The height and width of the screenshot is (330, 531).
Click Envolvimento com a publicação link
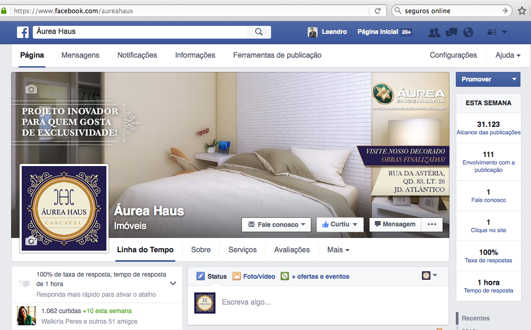click(488, 167)
